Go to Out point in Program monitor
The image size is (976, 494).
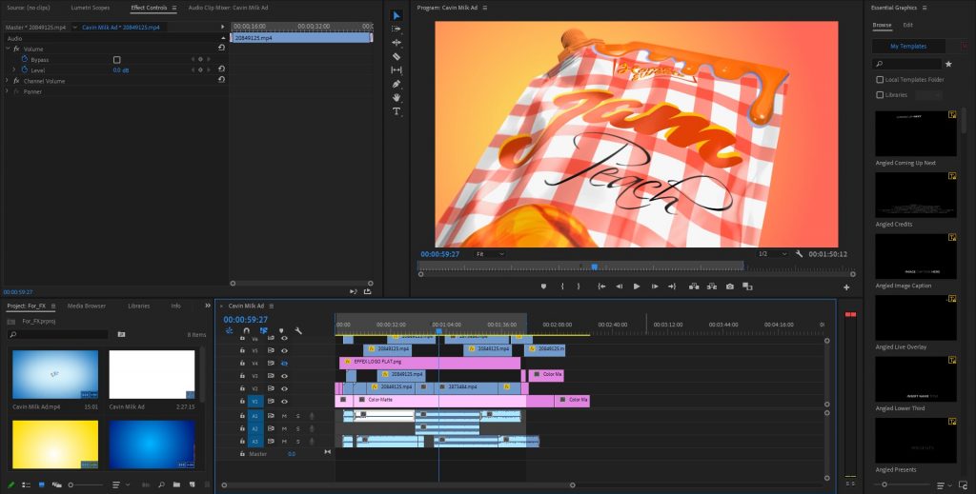(x=672, y=287)
